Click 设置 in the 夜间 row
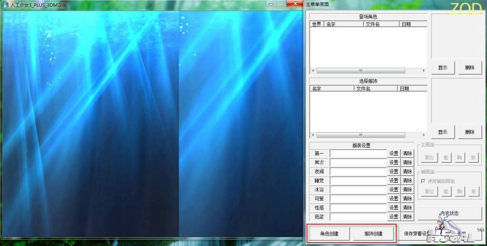Screen dimensions: 487x246 (x=394, y=171)
